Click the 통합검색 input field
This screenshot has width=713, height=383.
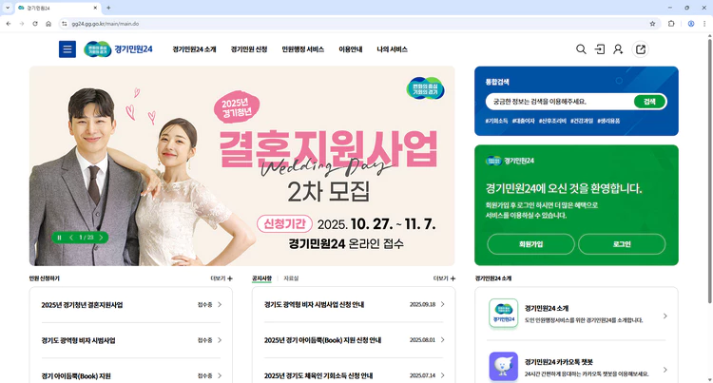560,102
